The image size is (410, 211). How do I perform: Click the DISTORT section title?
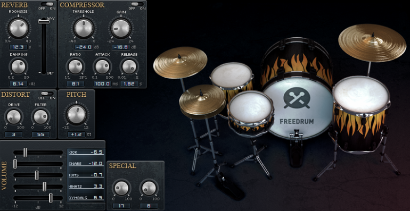(15, 94)
